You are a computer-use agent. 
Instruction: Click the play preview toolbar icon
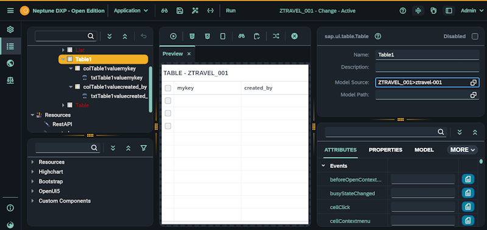173,37
